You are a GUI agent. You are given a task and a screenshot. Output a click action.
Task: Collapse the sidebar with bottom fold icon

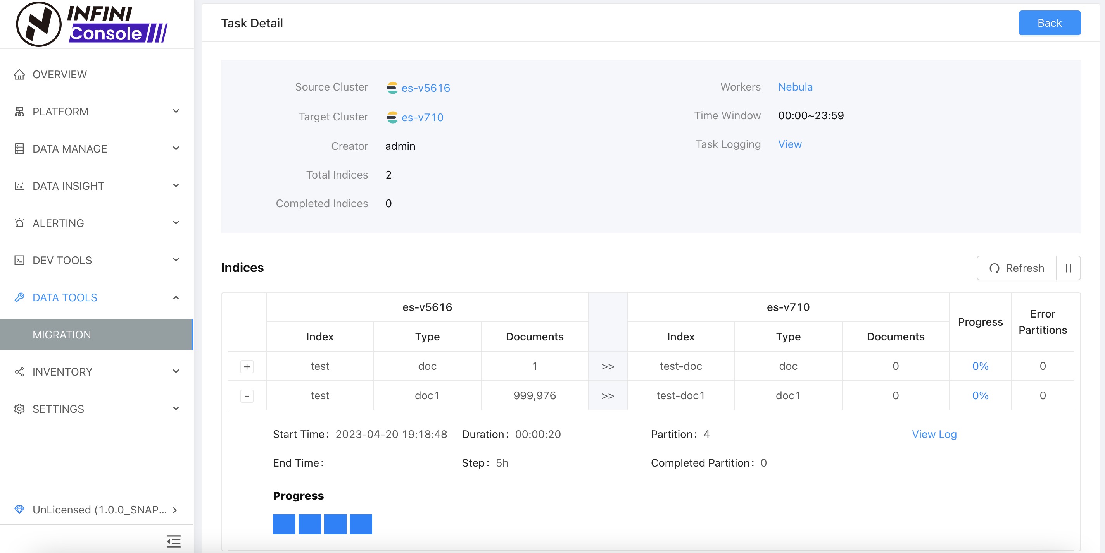[x=174, y=541]
